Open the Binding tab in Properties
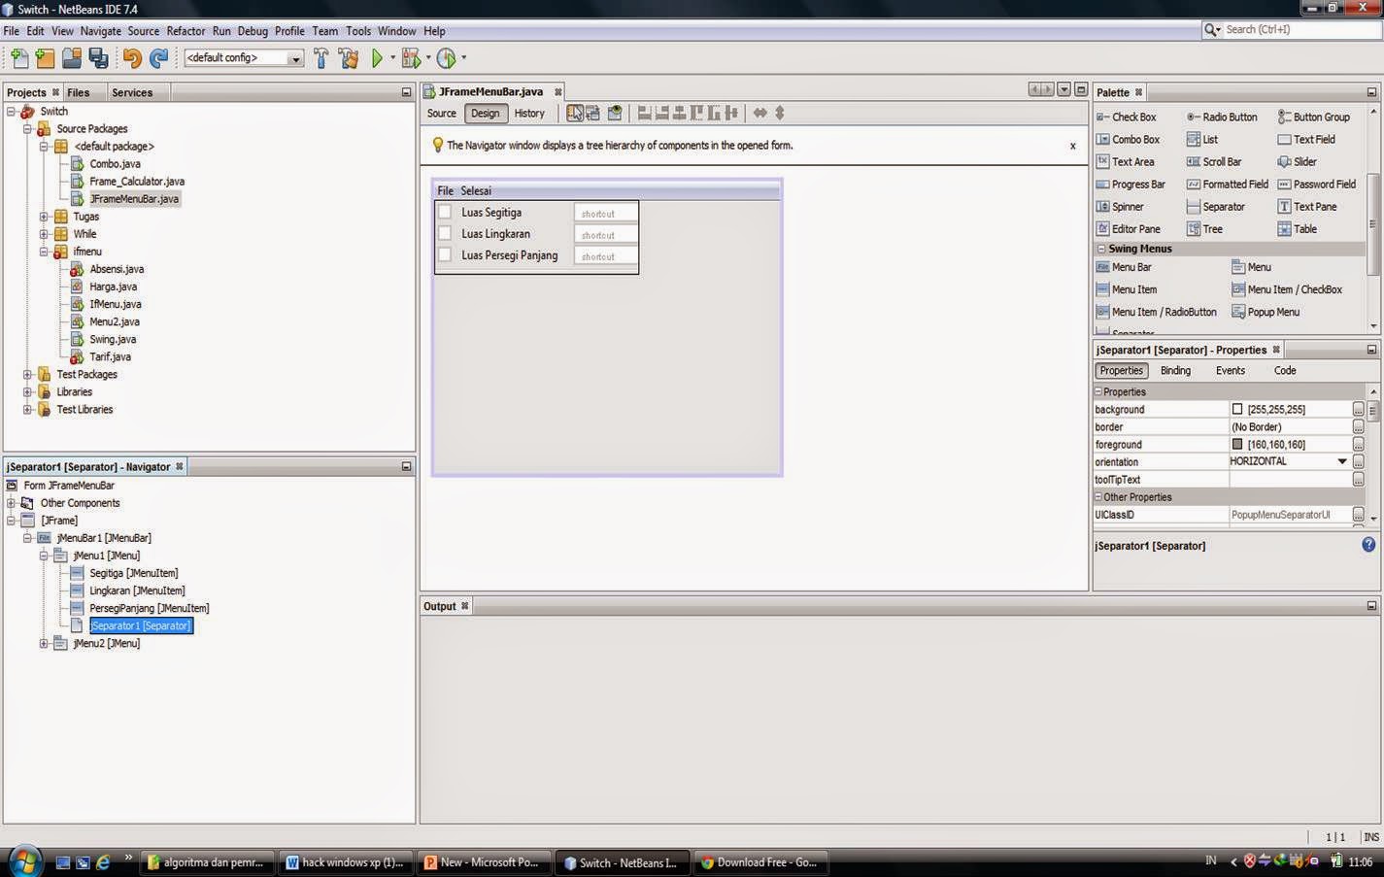This screenshot has width=1384, height=877. coord(1175,370)
